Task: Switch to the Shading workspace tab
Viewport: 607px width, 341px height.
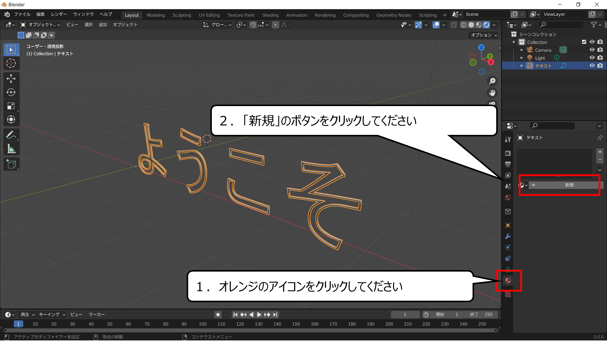Action: (x=270, y=15)
